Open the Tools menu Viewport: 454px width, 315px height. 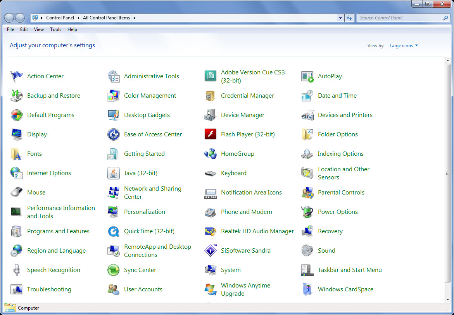click(55, 29)
